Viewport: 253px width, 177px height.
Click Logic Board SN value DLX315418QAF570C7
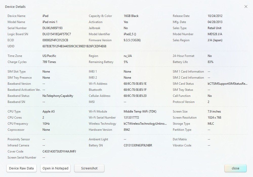[57, 34]
